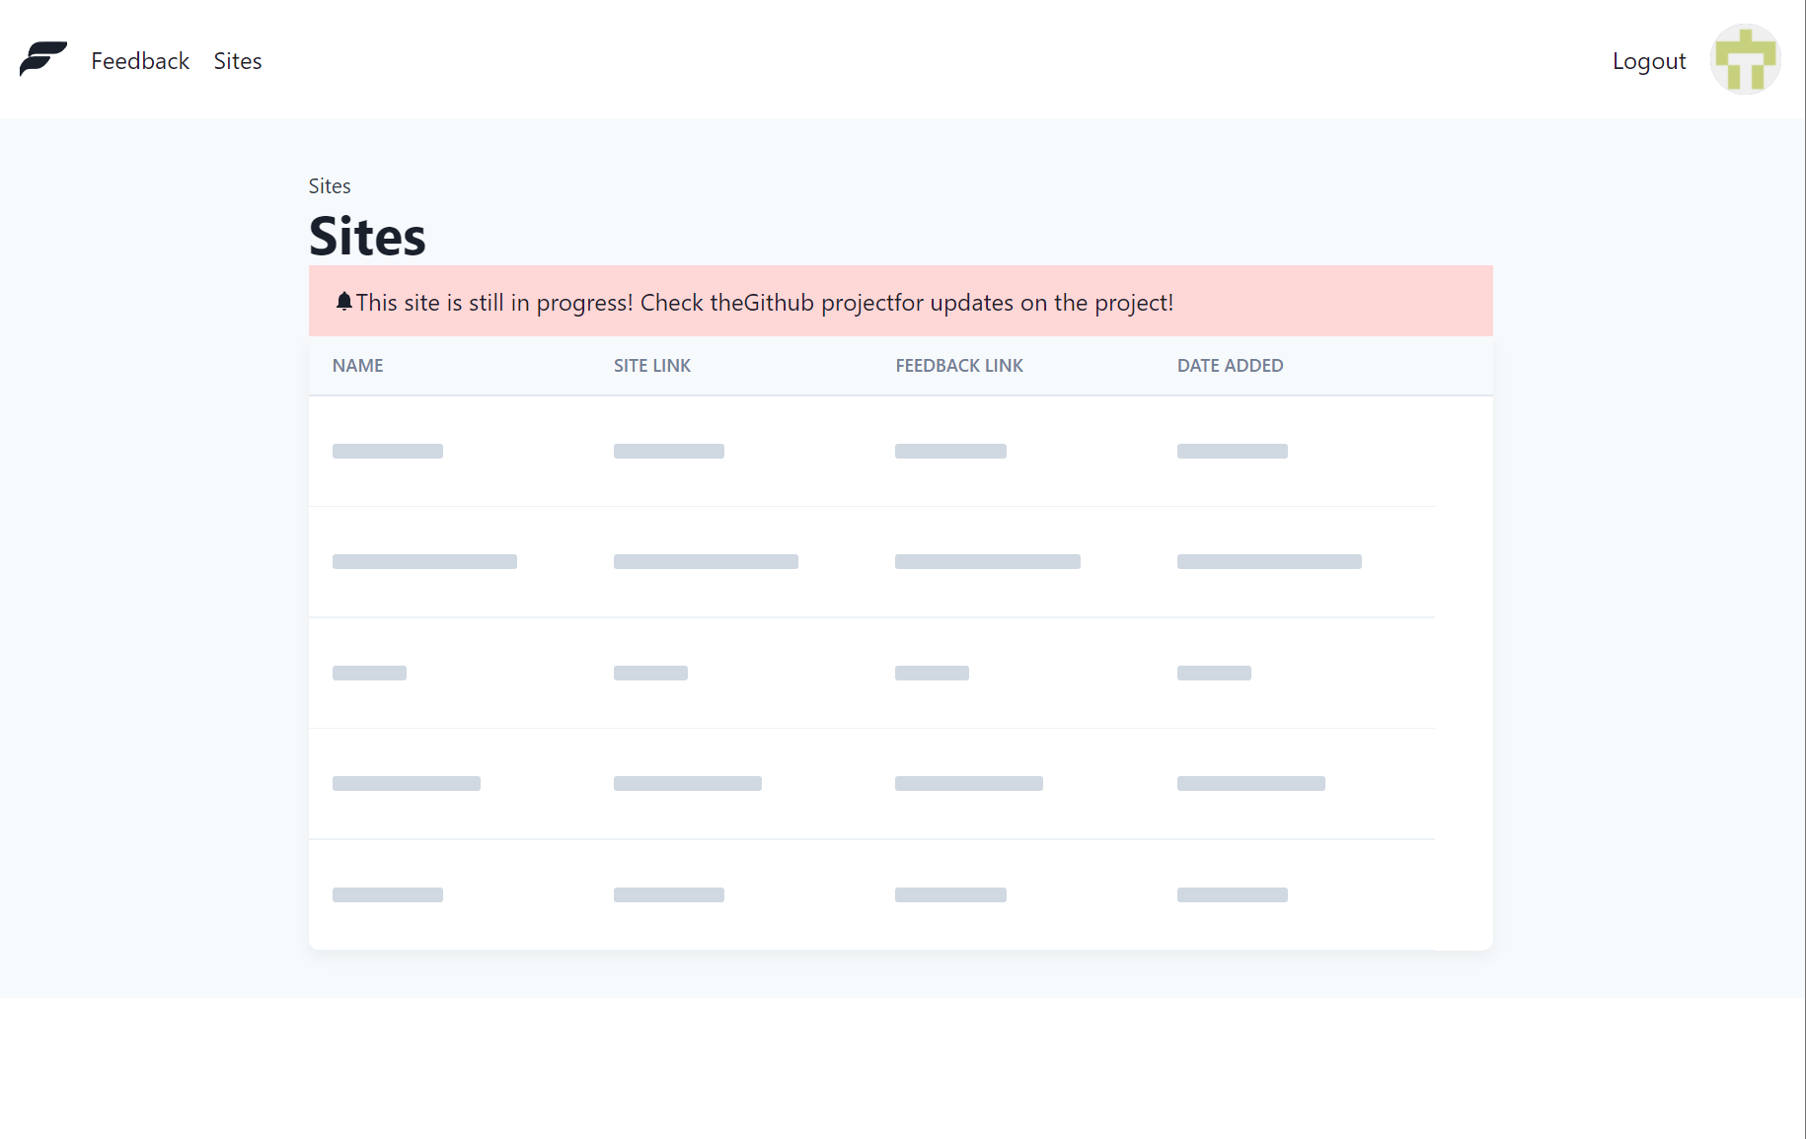Screen dimensions: 1806x1139
Task: Open the Github project link
Action: click(x=819, y=303)
